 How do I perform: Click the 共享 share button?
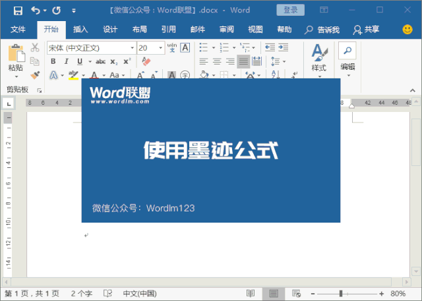click(x=366, y=30)
